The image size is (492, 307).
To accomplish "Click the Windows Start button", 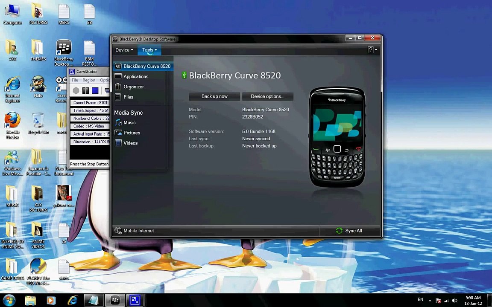I will [9, 300].
